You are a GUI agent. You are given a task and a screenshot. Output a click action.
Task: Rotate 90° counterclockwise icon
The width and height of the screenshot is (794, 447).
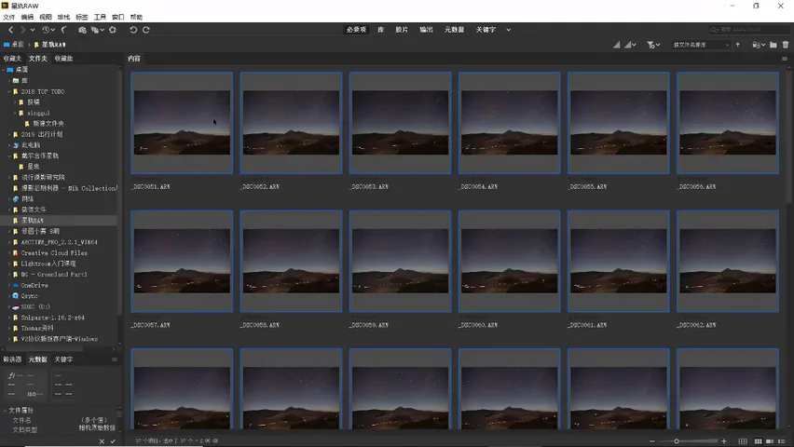tap(133, 30)
